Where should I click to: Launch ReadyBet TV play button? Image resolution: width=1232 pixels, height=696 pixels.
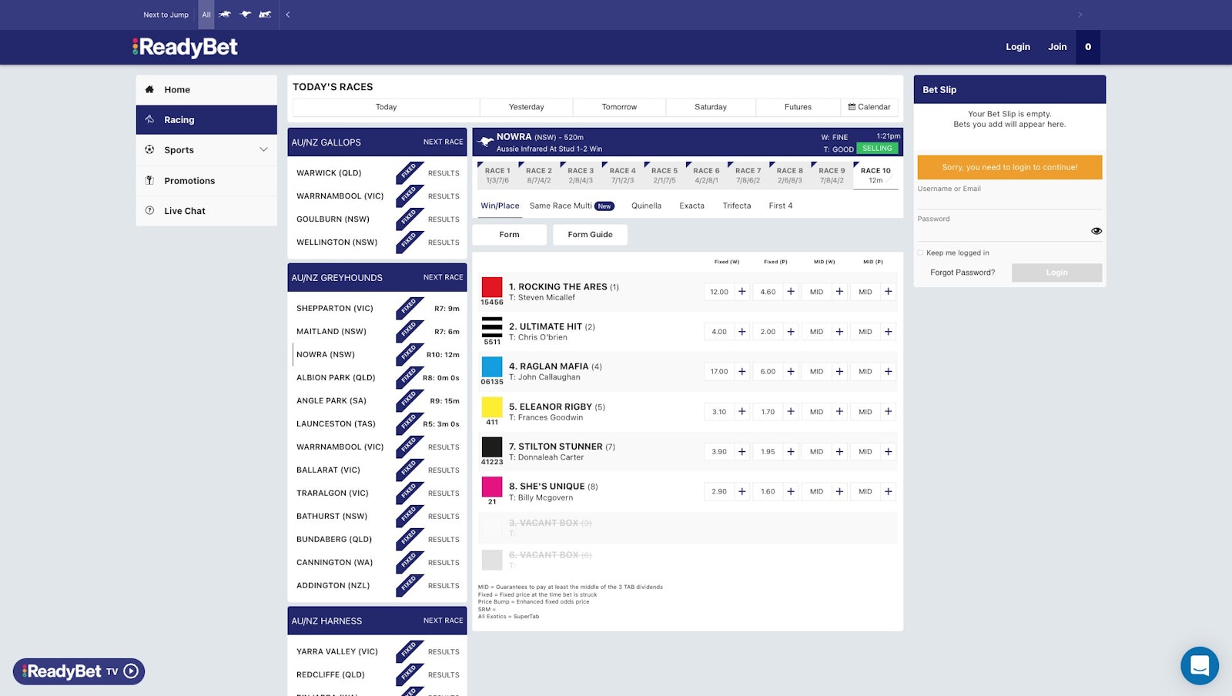(131, 671)
